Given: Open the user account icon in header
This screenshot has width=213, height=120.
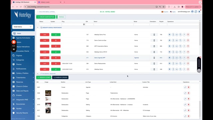Looking at the screenshot, I should tap(192, 12).
